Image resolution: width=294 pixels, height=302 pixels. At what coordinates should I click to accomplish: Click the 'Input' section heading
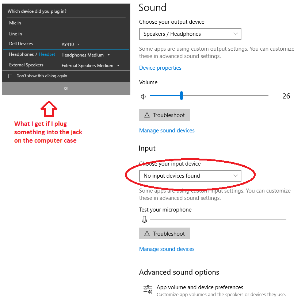coord(147,148)
